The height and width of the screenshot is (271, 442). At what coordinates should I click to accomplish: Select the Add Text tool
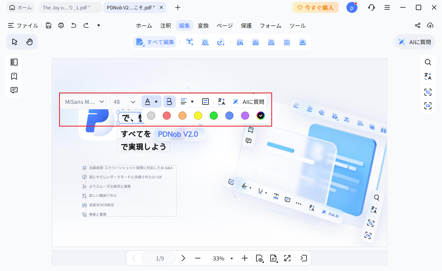190,42
